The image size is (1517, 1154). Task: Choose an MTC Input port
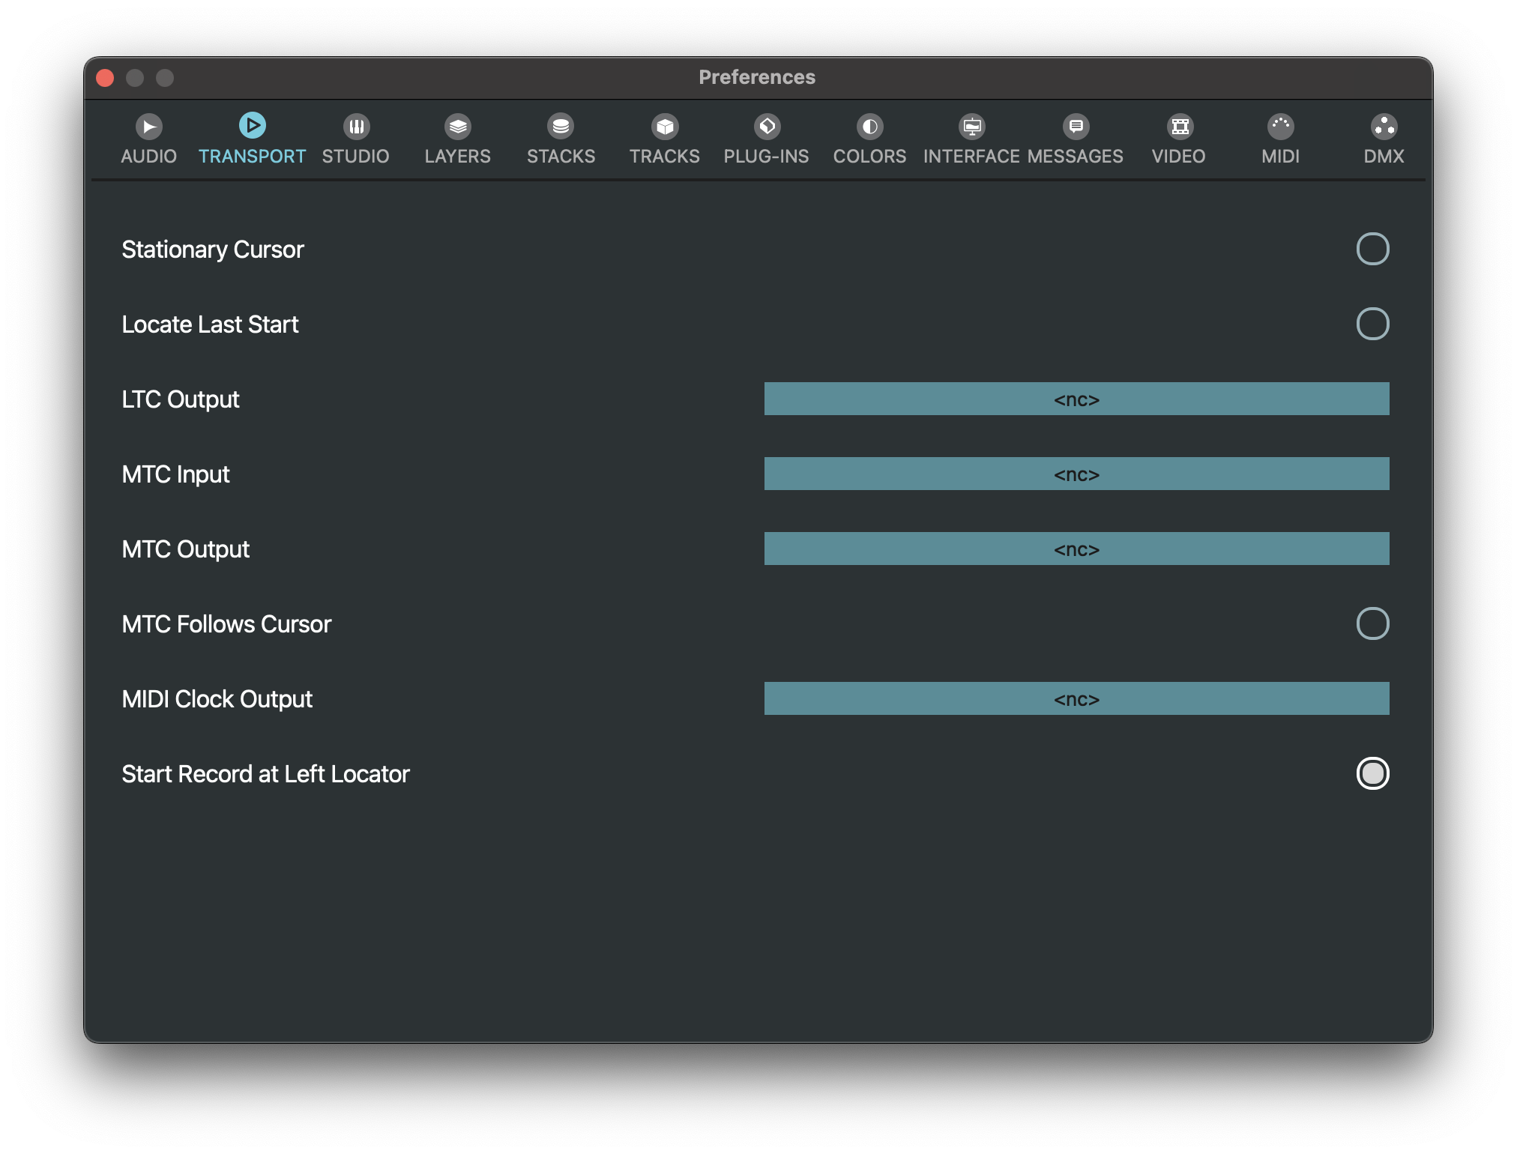point(1076,474)
